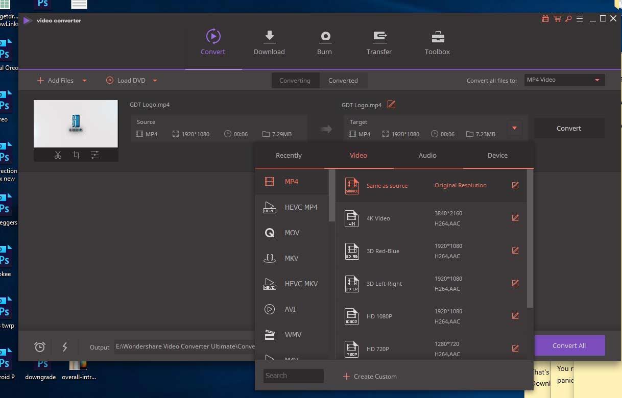Screen dimensions: 622x398
Task: Expand the Add Files dropdown arrow
Action: 85,80
